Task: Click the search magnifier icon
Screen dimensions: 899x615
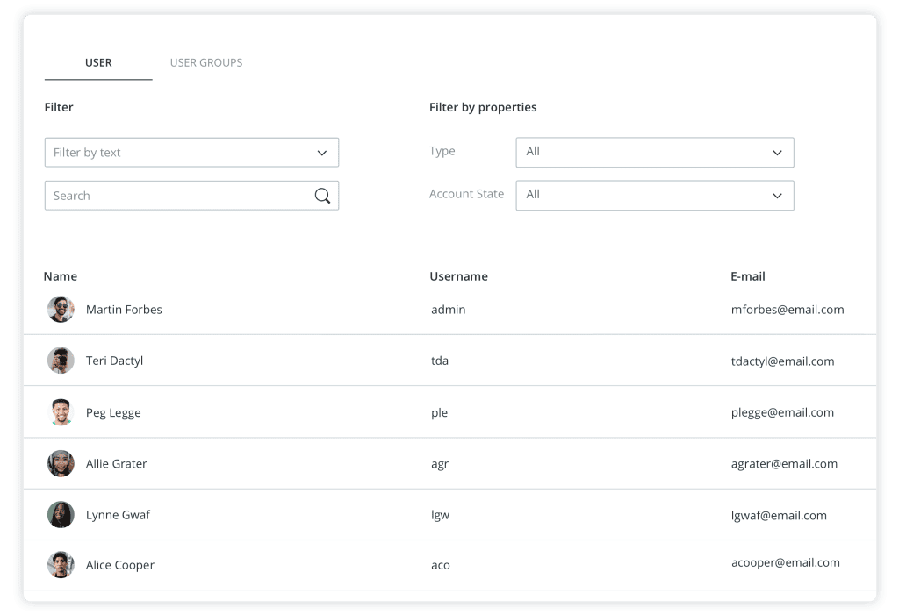Action: (x=322, y=195)
